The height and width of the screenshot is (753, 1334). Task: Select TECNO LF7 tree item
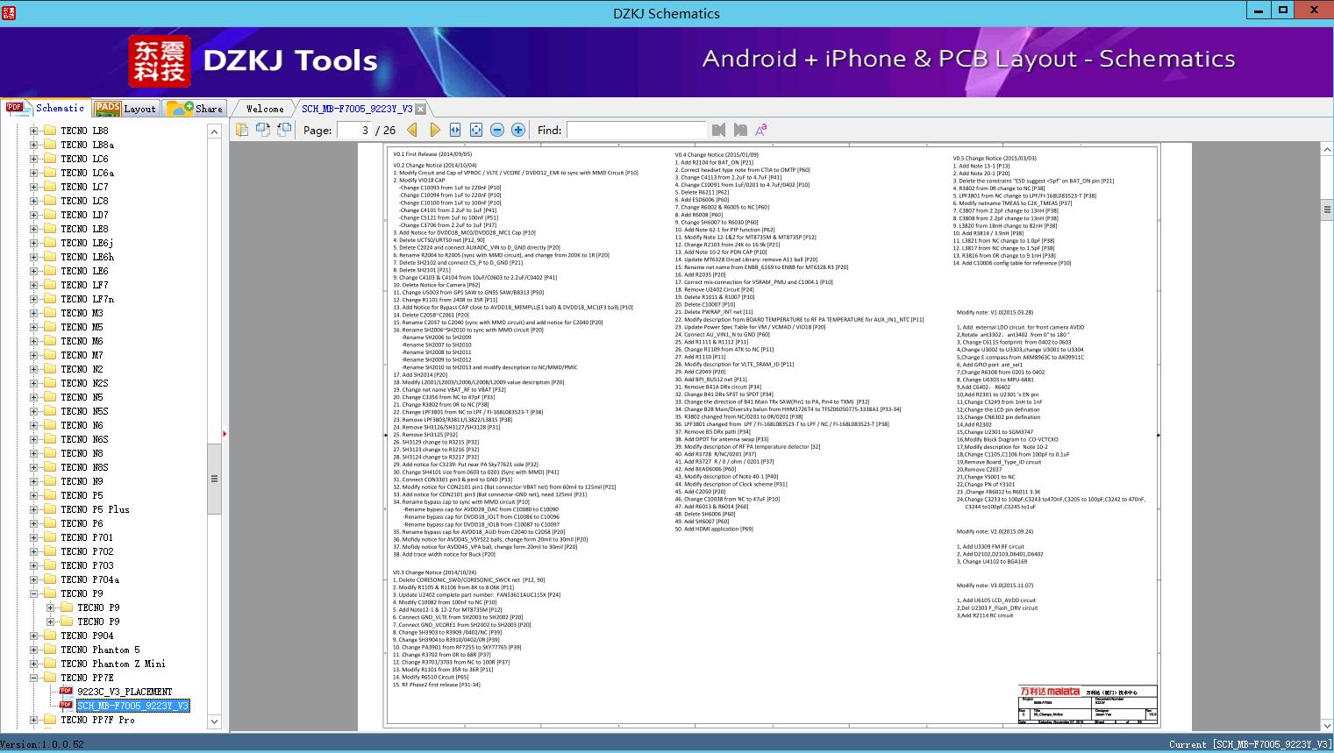pyautogui.click(x=85, y=285)
